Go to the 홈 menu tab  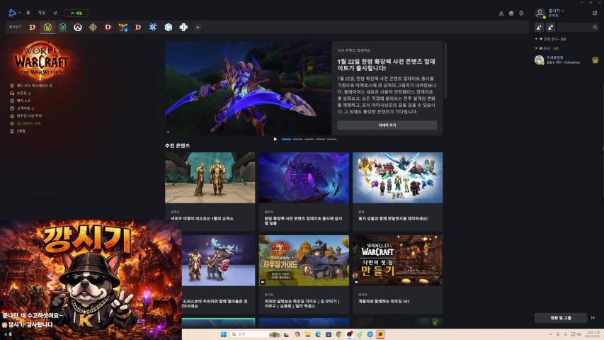pos(28,13)
